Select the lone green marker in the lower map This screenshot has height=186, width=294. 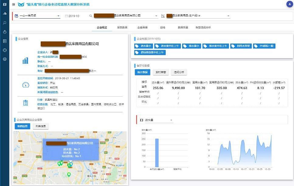[69, 175]
